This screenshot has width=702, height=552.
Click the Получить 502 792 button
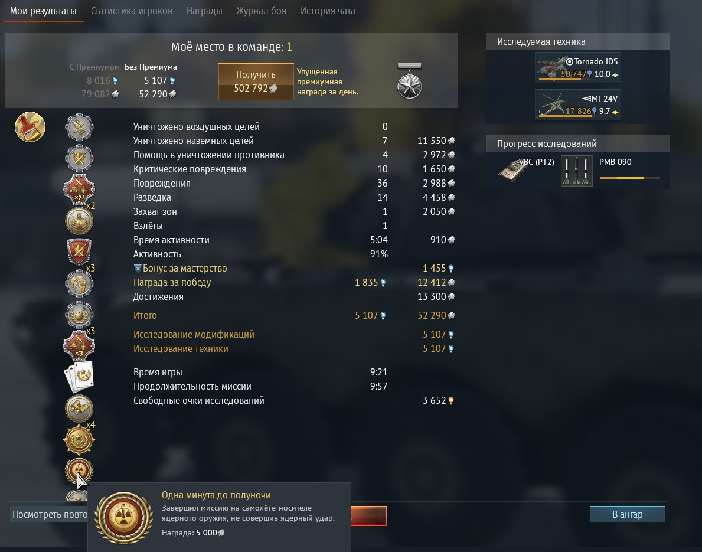[256, 81]
